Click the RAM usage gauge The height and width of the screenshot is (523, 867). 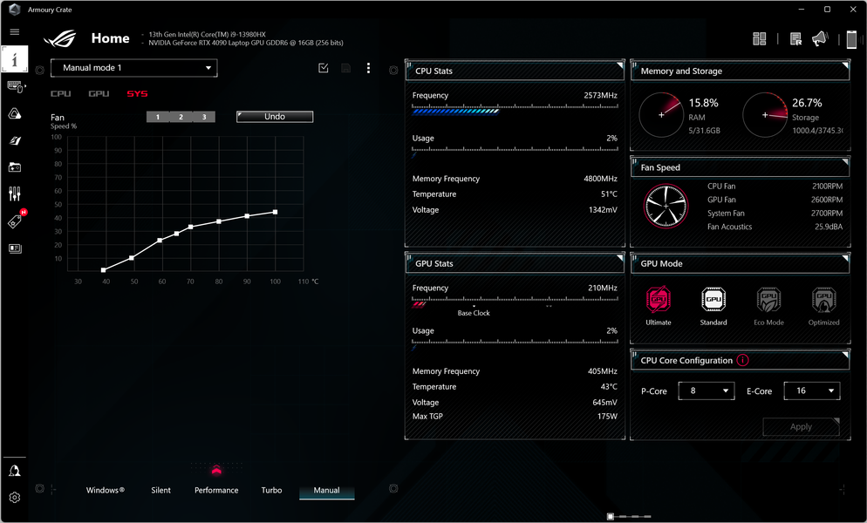click(661, 115)
